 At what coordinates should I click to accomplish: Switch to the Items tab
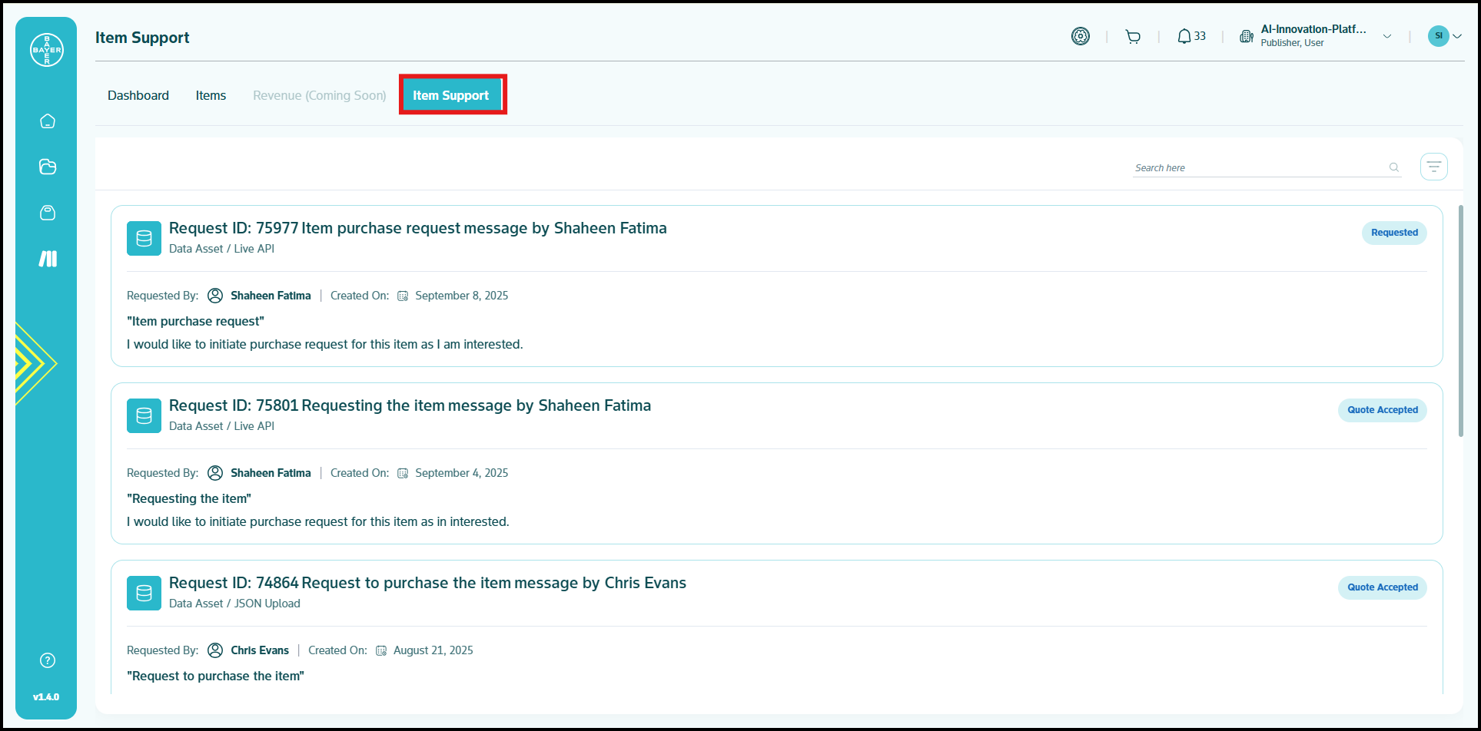click(211, 95)
